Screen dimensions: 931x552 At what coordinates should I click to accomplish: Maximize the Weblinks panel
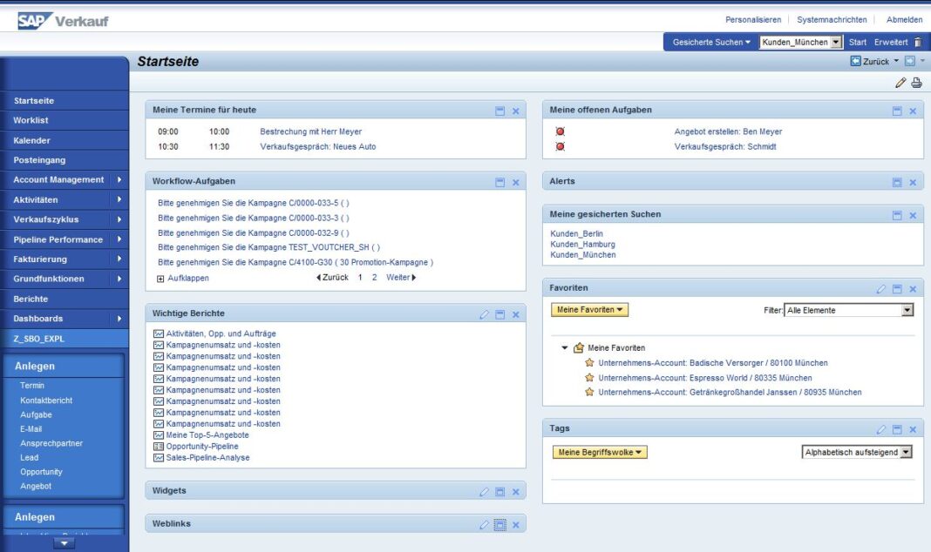pyautogui.click(x=500, y=525)
